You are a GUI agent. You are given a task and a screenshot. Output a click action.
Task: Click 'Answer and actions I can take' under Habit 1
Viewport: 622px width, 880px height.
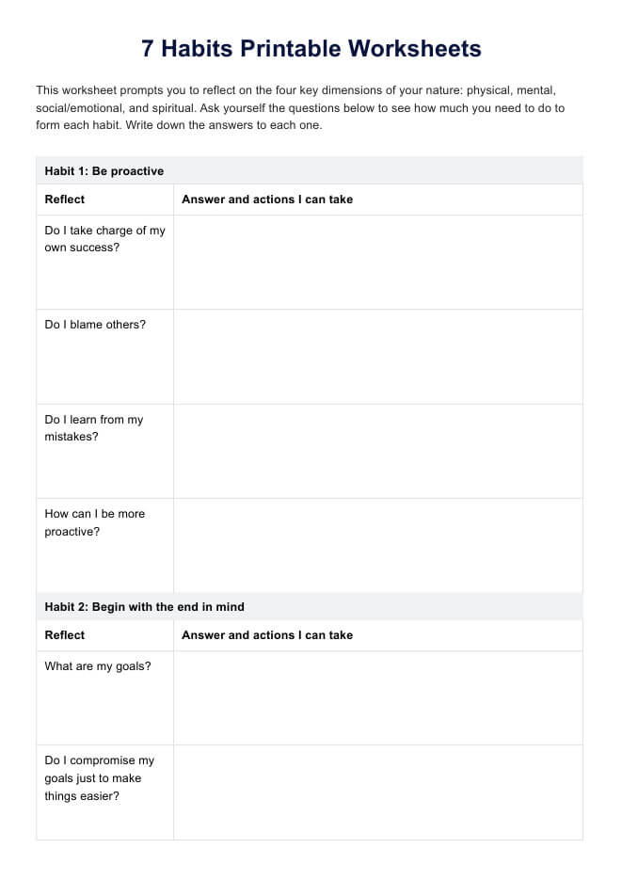coord(267,200)
